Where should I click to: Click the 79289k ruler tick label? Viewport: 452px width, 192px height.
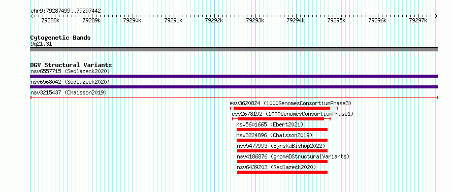tap(91, 20)
